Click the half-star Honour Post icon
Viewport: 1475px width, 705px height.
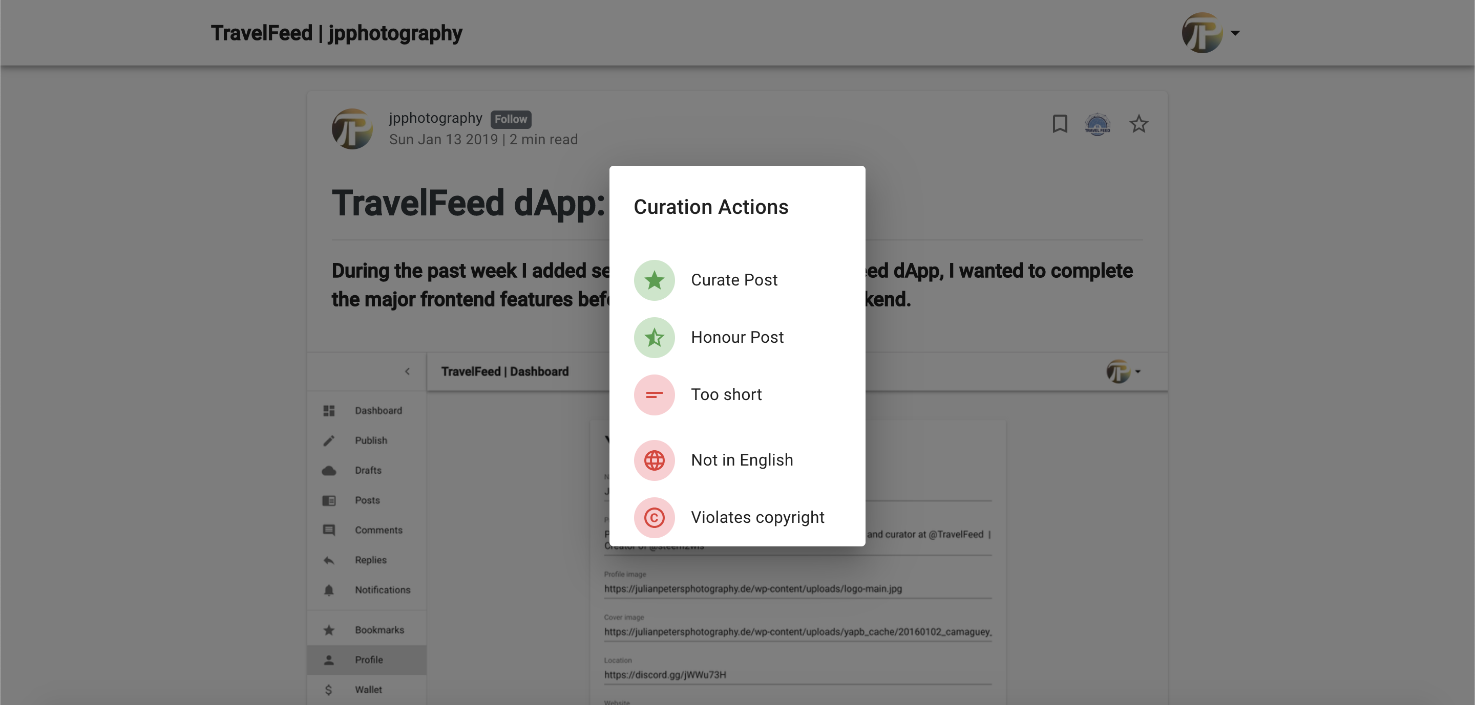(x=654, y=337)
